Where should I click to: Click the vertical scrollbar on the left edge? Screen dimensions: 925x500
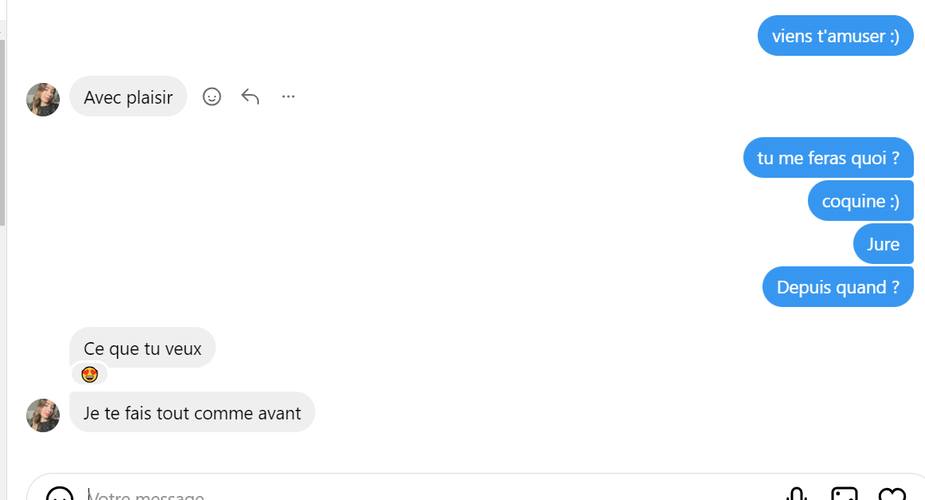tap(2, 128)
